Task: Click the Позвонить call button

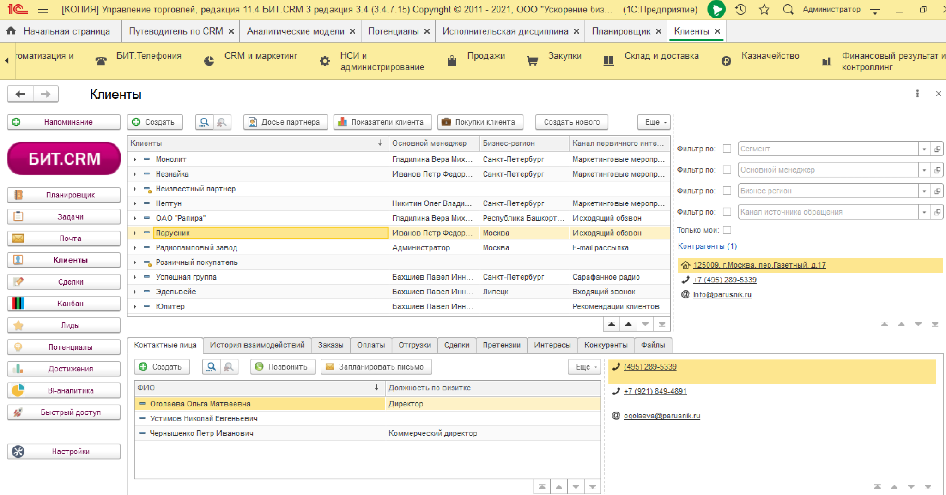Action: (283, 367)
